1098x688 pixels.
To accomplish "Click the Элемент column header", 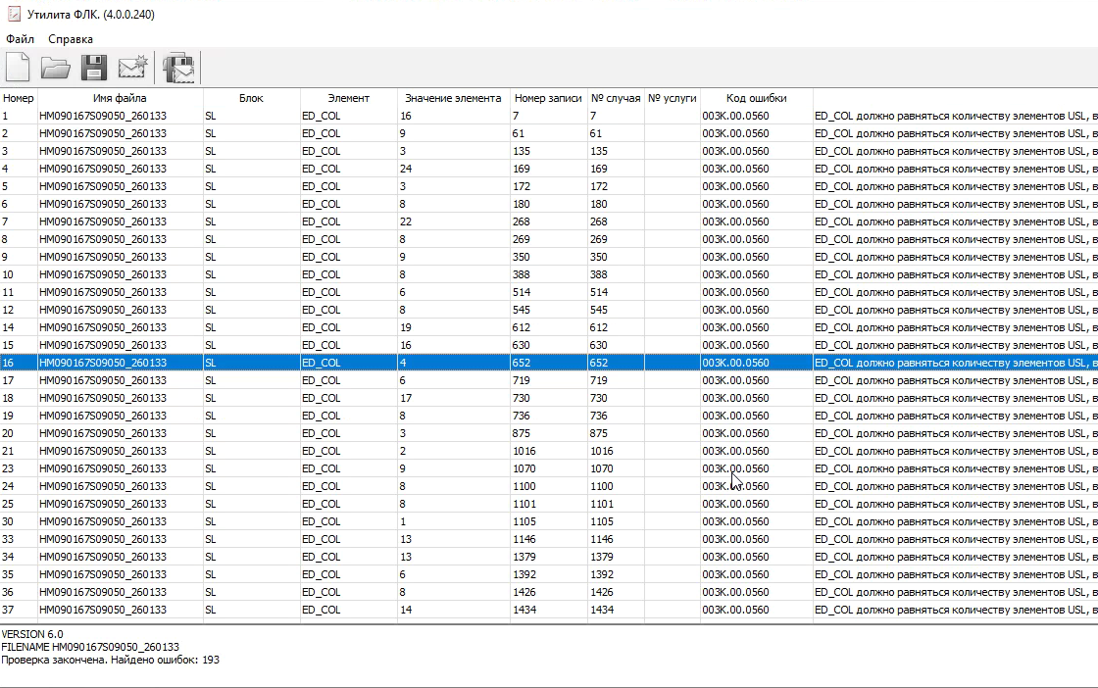I will click(x=348, y=98).
